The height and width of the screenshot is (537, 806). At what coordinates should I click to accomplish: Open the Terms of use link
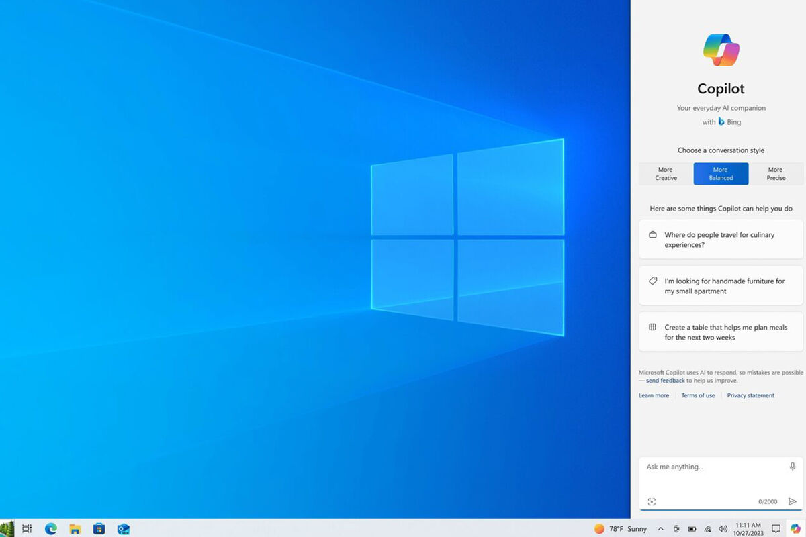[x=698, y=395]
